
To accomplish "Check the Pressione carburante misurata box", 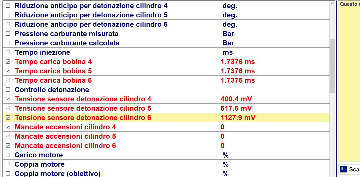I will tap(8, 34).
